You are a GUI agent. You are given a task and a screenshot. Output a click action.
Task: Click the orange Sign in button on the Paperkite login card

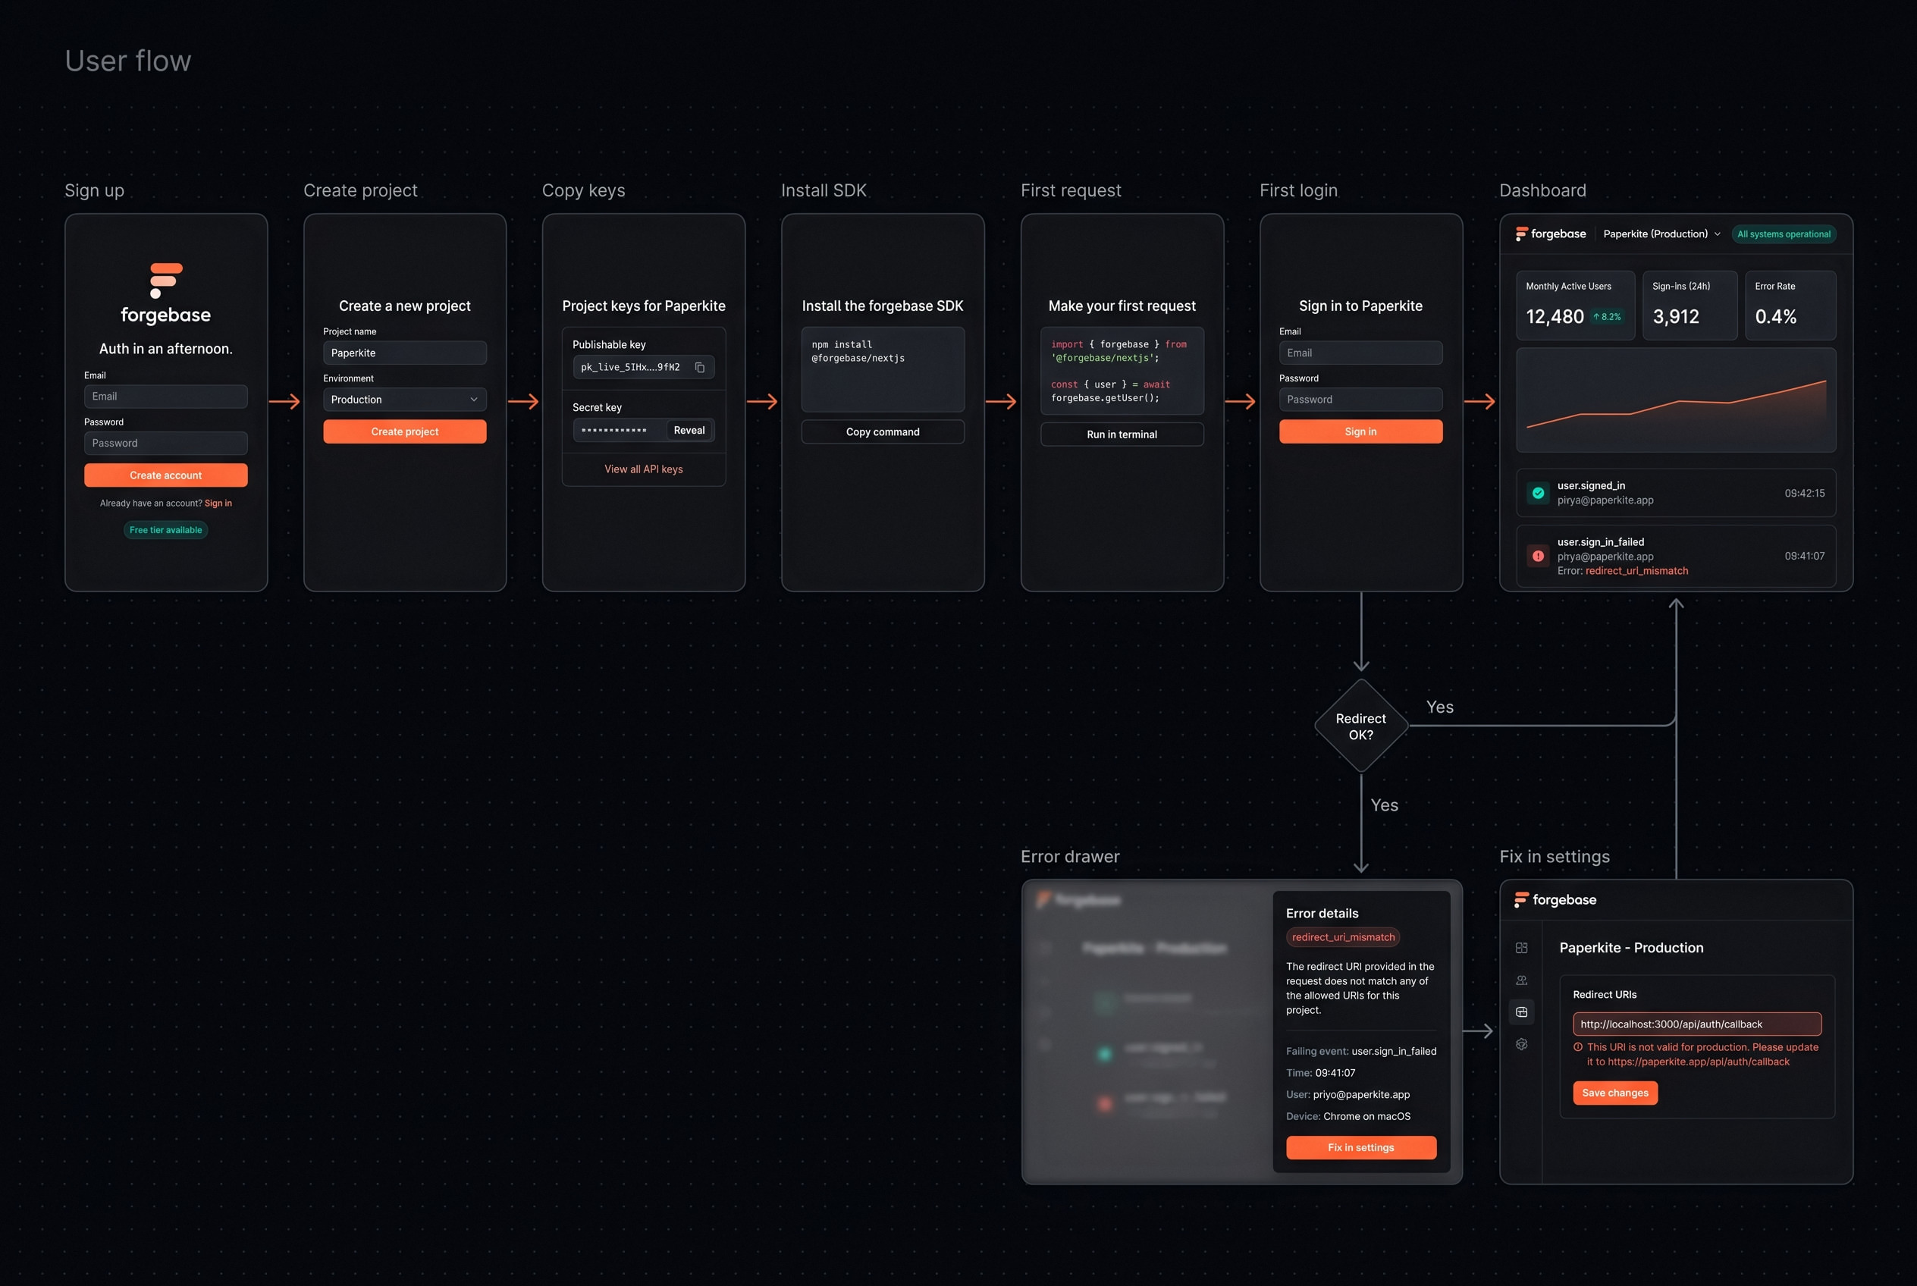(x=1361, y=431)
